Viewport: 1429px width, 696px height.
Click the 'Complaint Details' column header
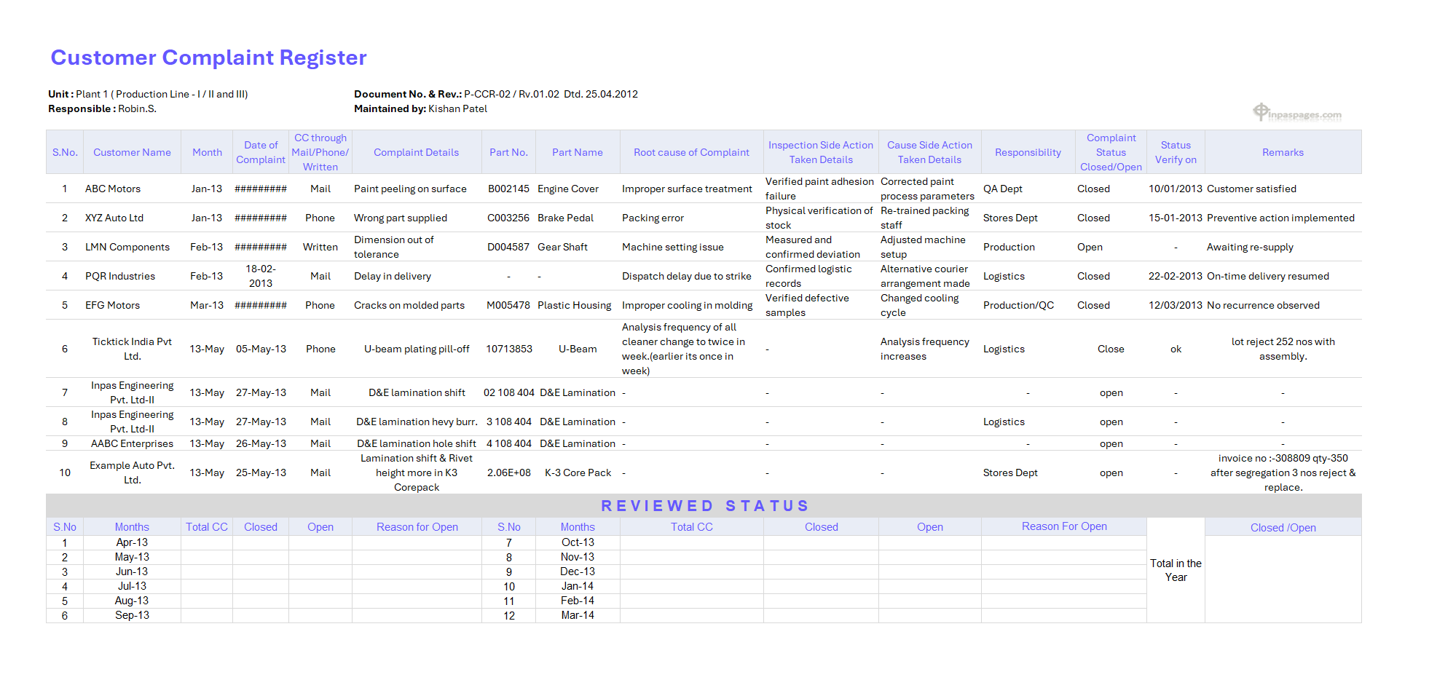(416, 151)
